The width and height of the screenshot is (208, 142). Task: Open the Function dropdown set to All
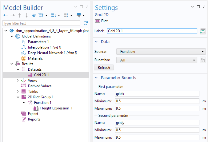[157, 60]
